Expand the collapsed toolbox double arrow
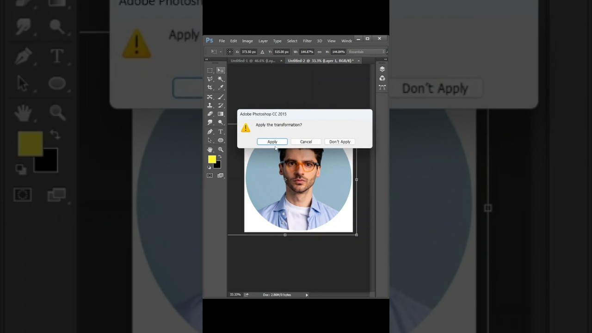Screen dimensions: 592x333 coord(207,60)
